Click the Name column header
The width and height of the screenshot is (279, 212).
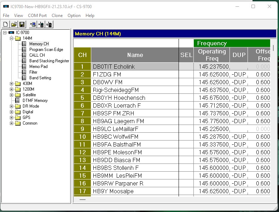tap(135, 55)
